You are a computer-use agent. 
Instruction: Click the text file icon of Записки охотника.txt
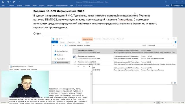pos(75,51)
